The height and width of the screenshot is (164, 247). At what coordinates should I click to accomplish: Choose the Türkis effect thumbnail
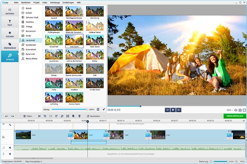tap(54, 83)
